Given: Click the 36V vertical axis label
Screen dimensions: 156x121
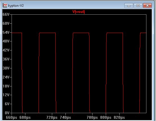Looking at the screenshot, I should pyautogui.click(x=6, y=59).
